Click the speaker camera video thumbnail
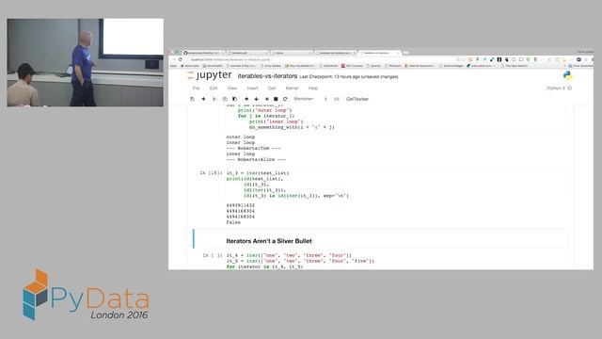The width and height of the screenshot is (602, 339). [85, 62]
